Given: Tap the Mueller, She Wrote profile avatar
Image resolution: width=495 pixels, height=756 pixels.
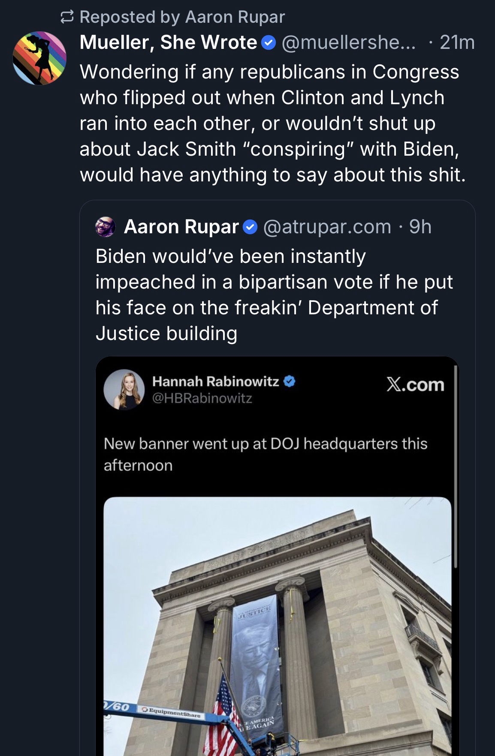Looking at the screenshot, I should 39,58.
